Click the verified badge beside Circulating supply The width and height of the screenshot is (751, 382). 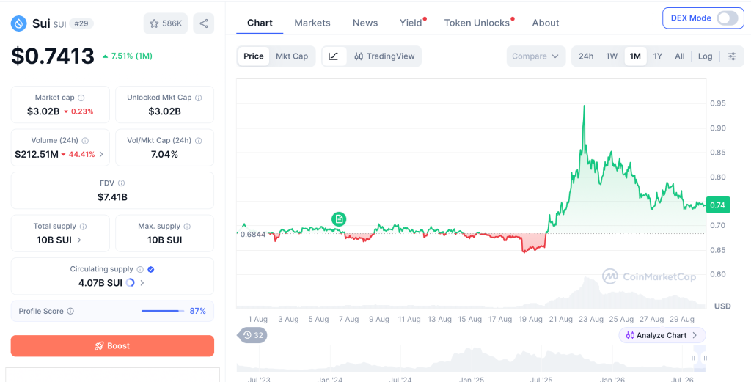151,270
